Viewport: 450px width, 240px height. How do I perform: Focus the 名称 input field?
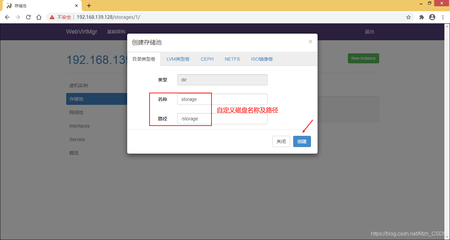point(222,99)
